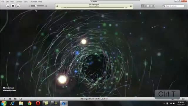Click the taskbar app next to Sticky Notes
The image size is (188, 106).
(x=55, y=103)
